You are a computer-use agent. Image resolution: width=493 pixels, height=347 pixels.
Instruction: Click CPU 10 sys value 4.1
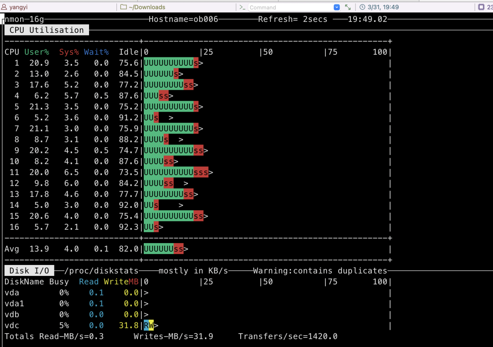coord(71,161)
